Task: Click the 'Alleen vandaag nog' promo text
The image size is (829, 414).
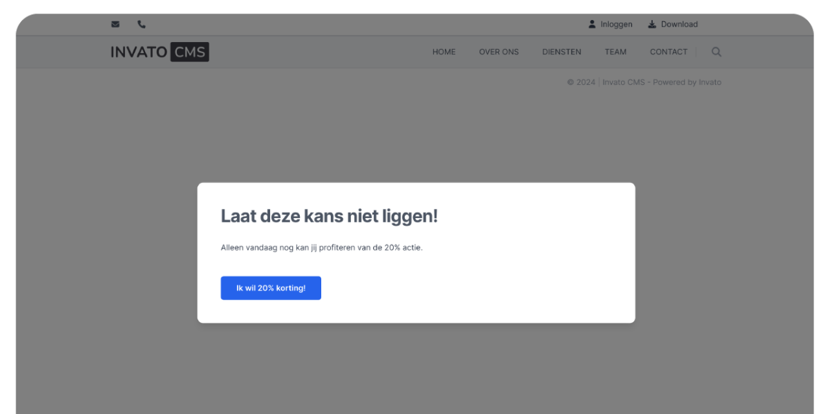Action: pos(321,248)
